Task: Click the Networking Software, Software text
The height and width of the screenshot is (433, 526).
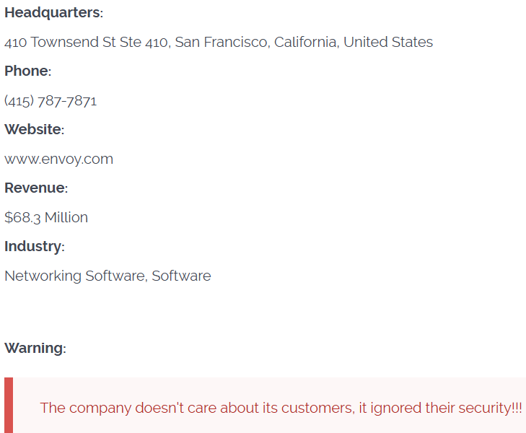Action: [x=108, y=276]
